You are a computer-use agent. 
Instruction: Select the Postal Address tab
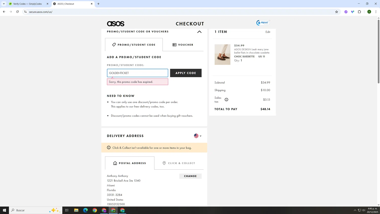129,163
